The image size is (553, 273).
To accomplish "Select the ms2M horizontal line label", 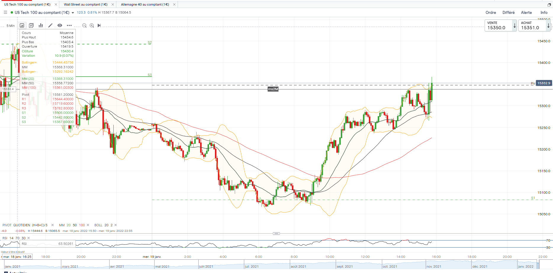I will click(273, 89).
